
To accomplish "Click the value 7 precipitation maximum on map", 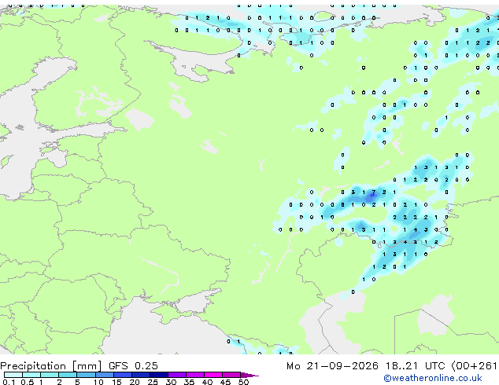I will point(374,192).
